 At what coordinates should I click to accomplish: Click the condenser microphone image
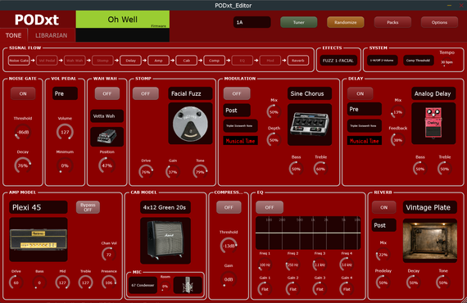point(188,285)
